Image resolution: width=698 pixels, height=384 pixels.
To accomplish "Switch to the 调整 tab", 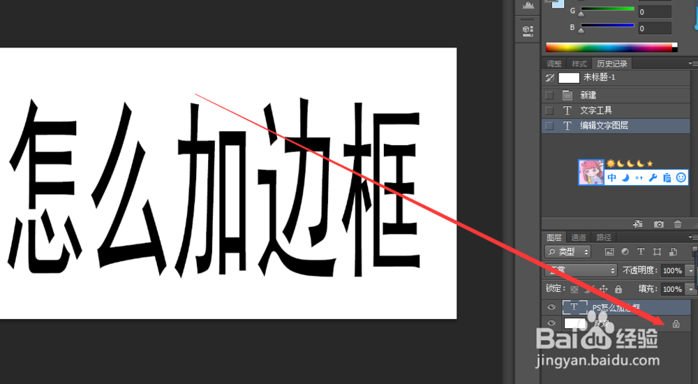I will click(x=554, y=64).
